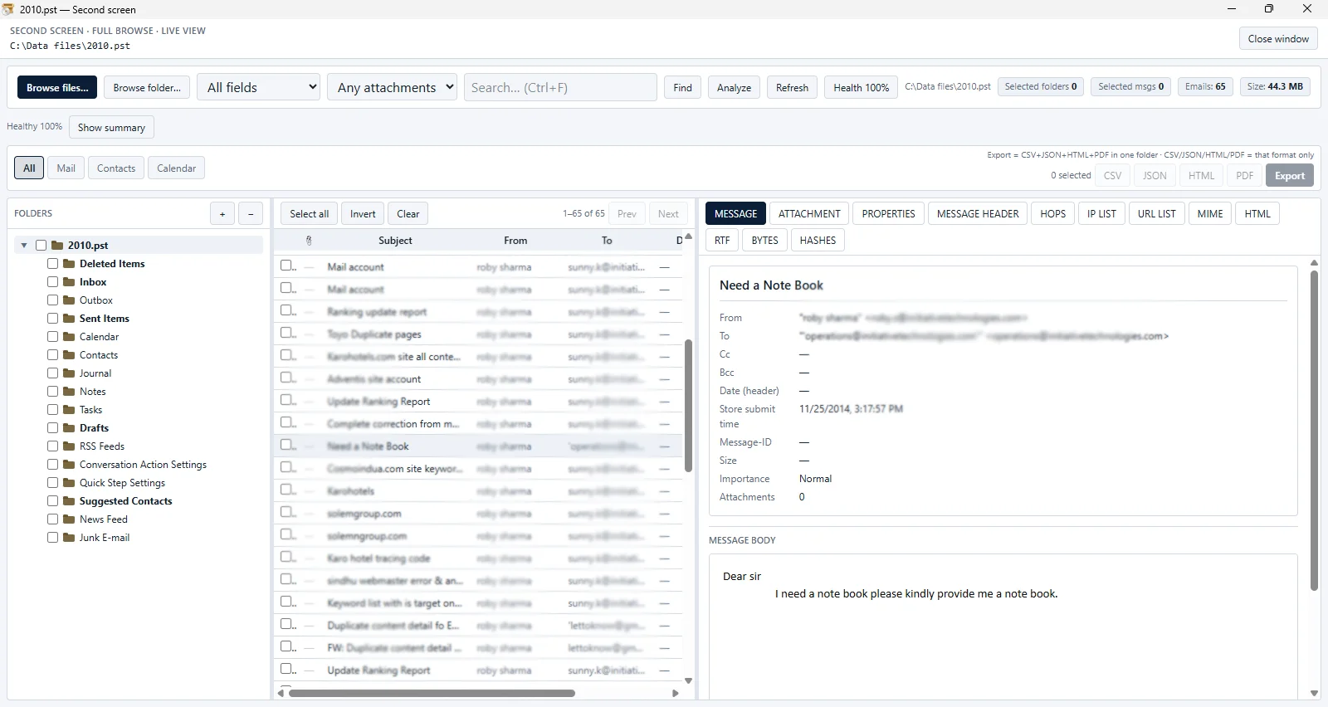Click the minus button in Folders panel

[251, 214]
